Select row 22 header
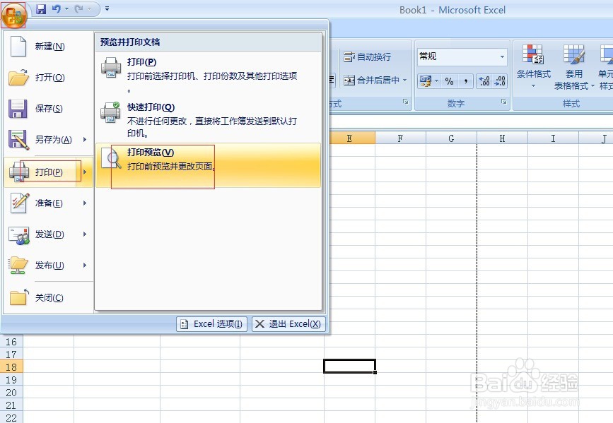613x423 pixels. point(11,417)
